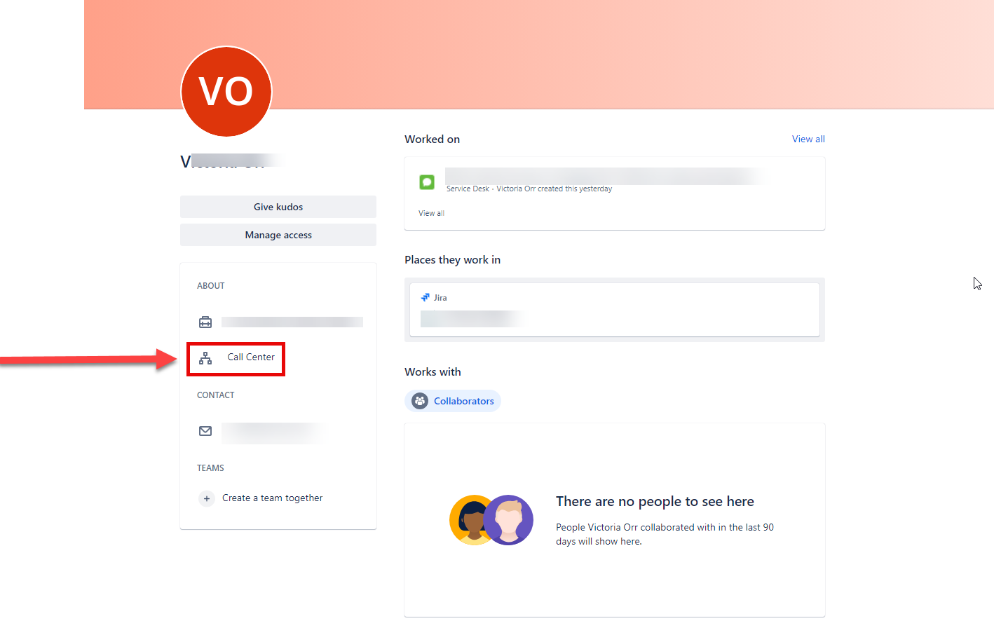Select the Collaborators chip
Image resolution: width=994 pixels, height=642 pixels.
point(453,401)
